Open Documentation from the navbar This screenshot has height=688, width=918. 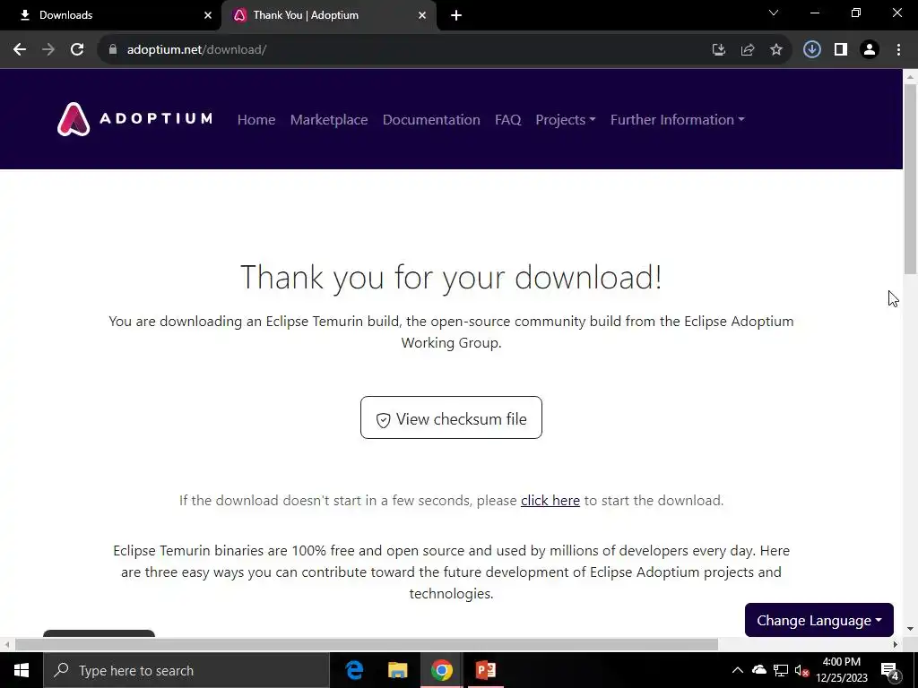(x=431, y=120)
